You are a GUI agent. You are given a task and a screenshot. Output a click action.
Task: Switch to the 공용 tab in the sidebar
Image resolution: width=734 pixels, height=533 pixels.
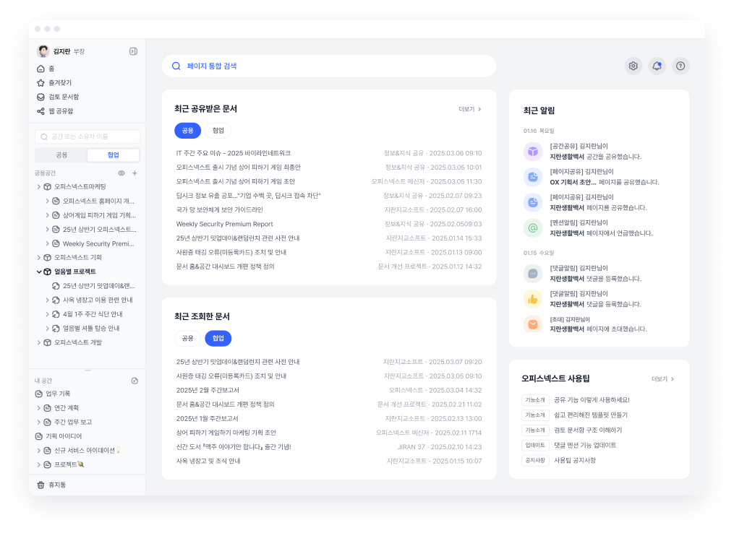60,155
